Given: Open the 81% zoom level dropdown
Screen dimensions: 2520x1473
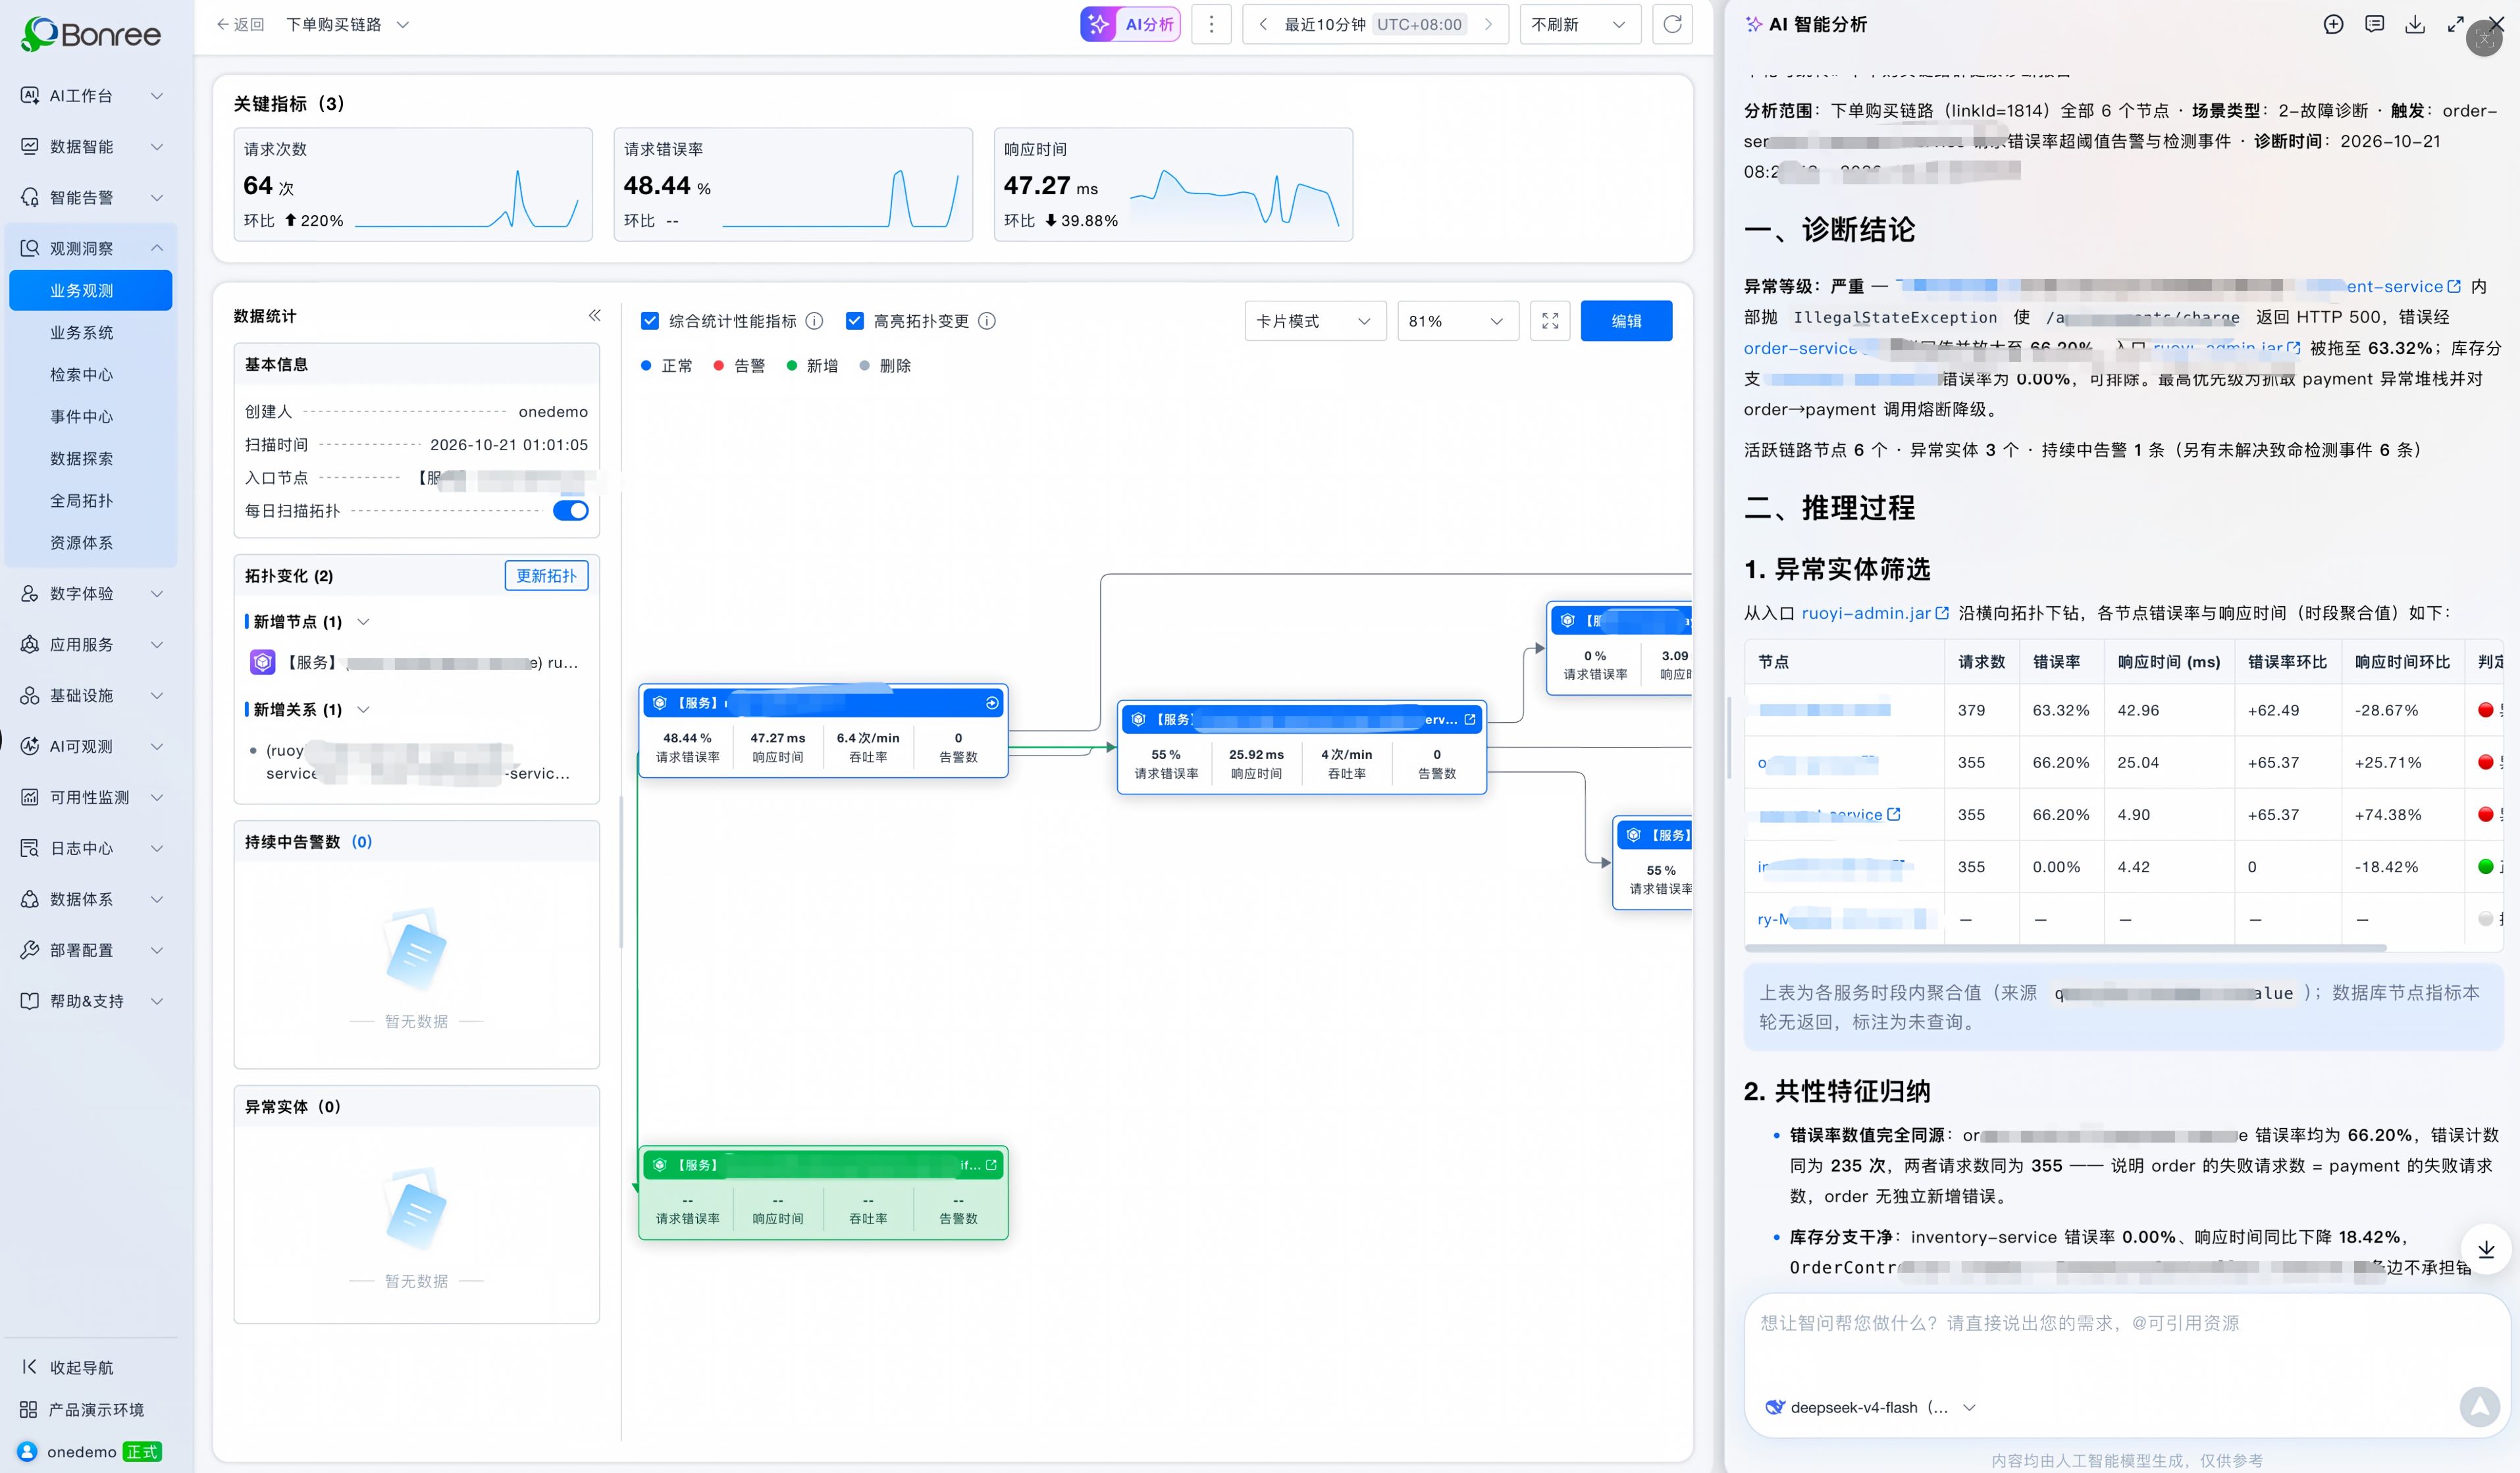Looking at the screenshot, I should pyautogui.click(x=1458, y=321).
